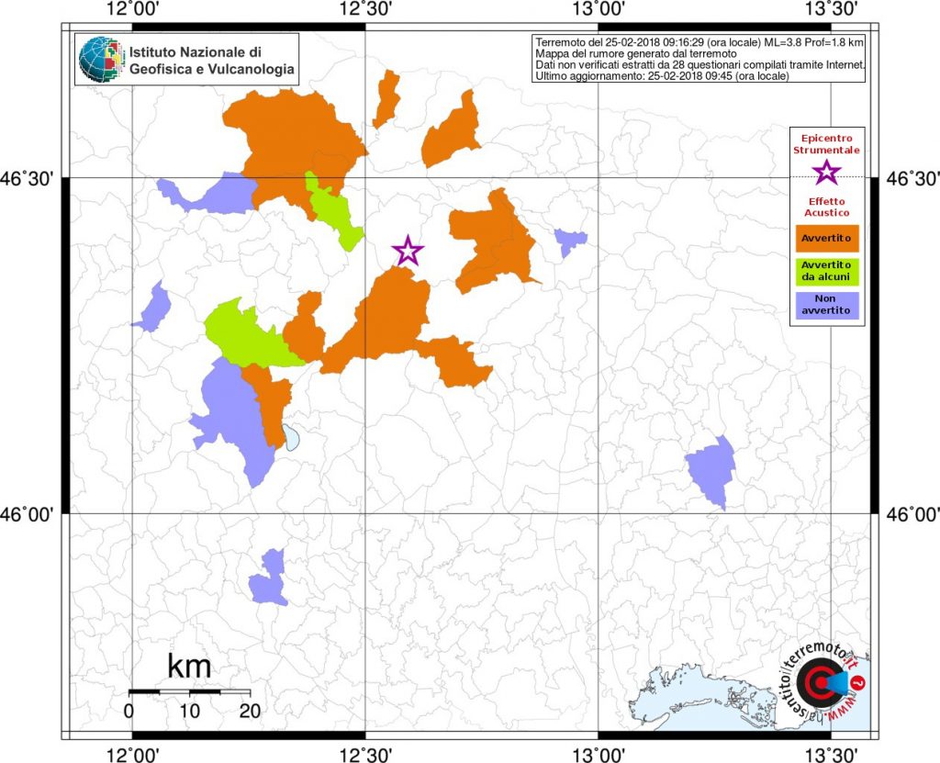Click the small light-blue lake shape
940x763 pixels.
291,437
